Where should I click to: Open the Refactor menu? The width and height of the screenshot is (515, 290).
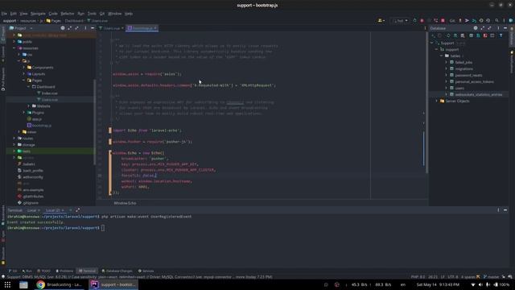coord(68,14)
